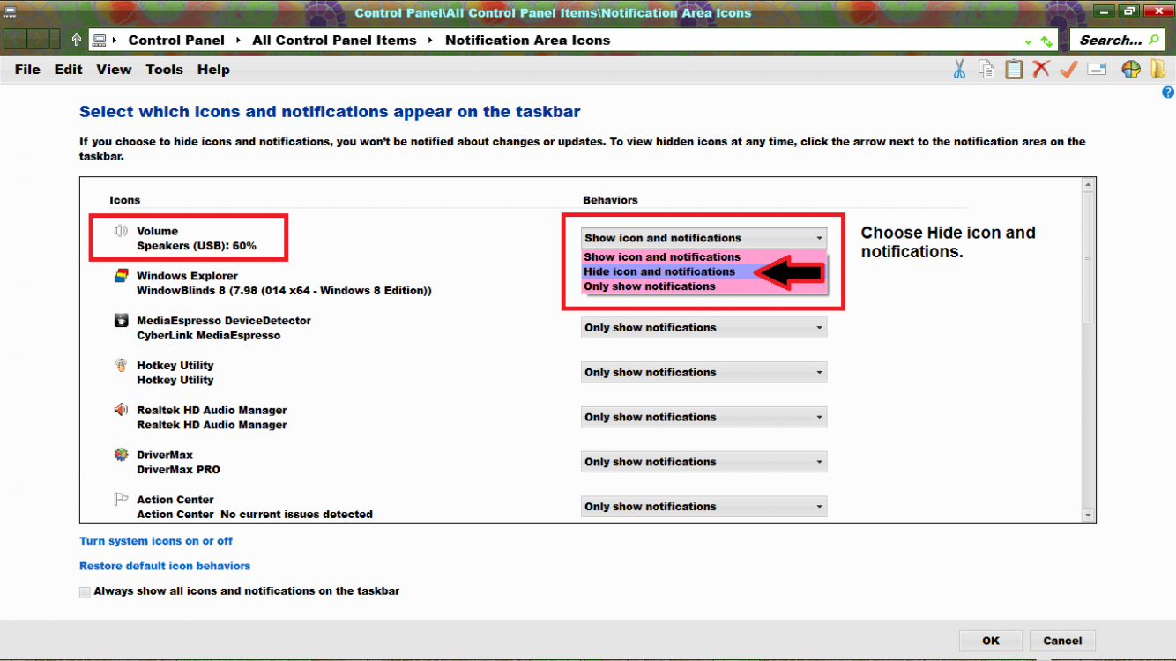
Task: Click the Cancel button
Action: click(1062, 641)
